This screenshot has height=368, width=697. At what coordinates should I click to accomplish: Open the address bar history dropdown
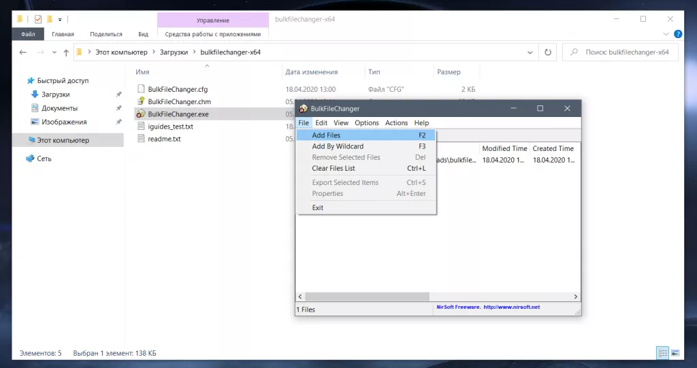pyautogui.click(x=530, y=52)
